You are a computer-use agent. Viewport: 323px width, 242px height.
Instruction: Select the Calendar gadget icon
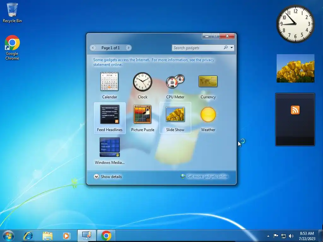point(109,82)
